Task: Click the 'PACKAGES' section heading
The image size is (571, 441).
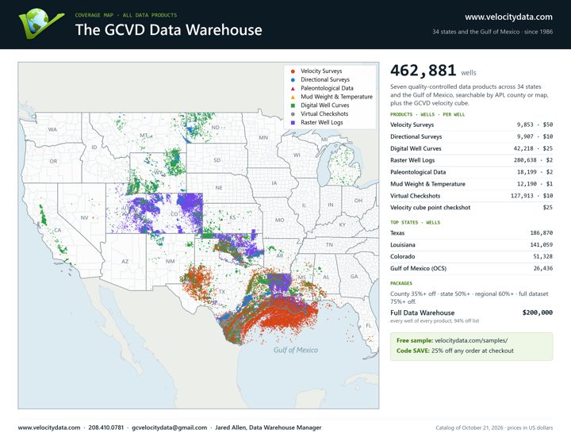Action: pos(401,283)
